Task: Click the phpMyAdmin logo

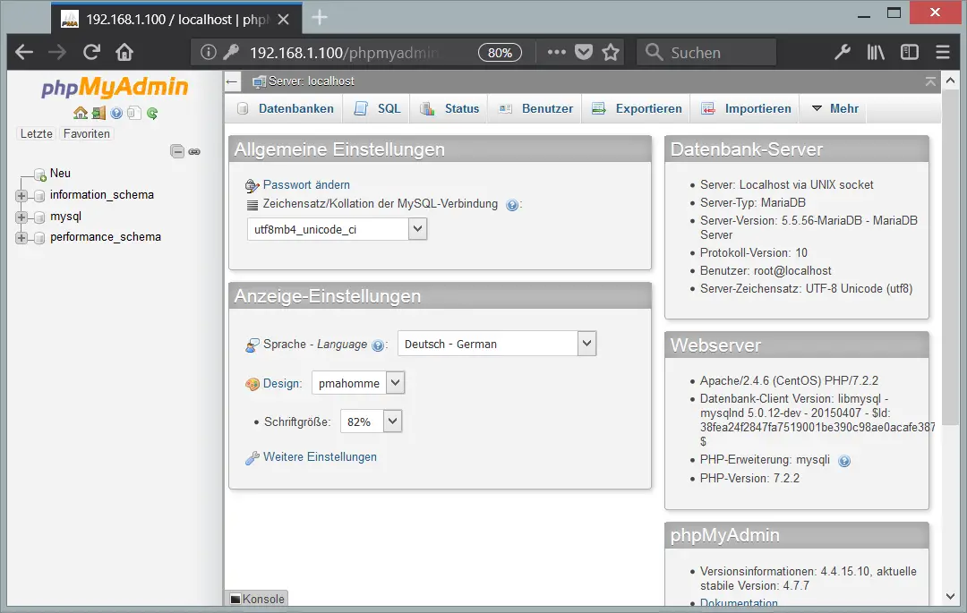Action: tap(115, 88)
